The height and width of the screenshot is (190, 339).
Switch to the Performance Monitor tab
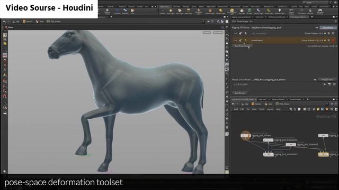[x=276, y=17]
